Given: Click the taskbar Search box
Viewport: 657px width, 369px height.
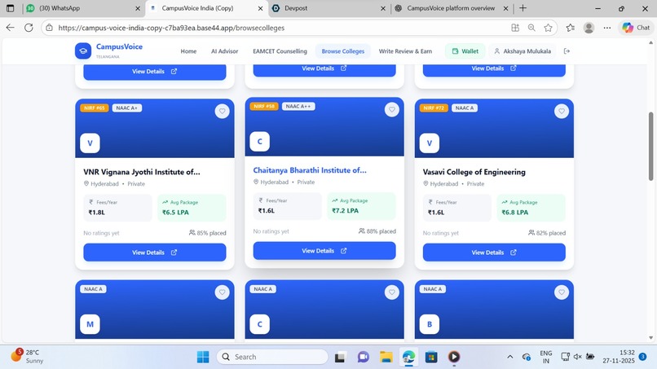Looking at the screenshot, I should [x=272, y=357].
